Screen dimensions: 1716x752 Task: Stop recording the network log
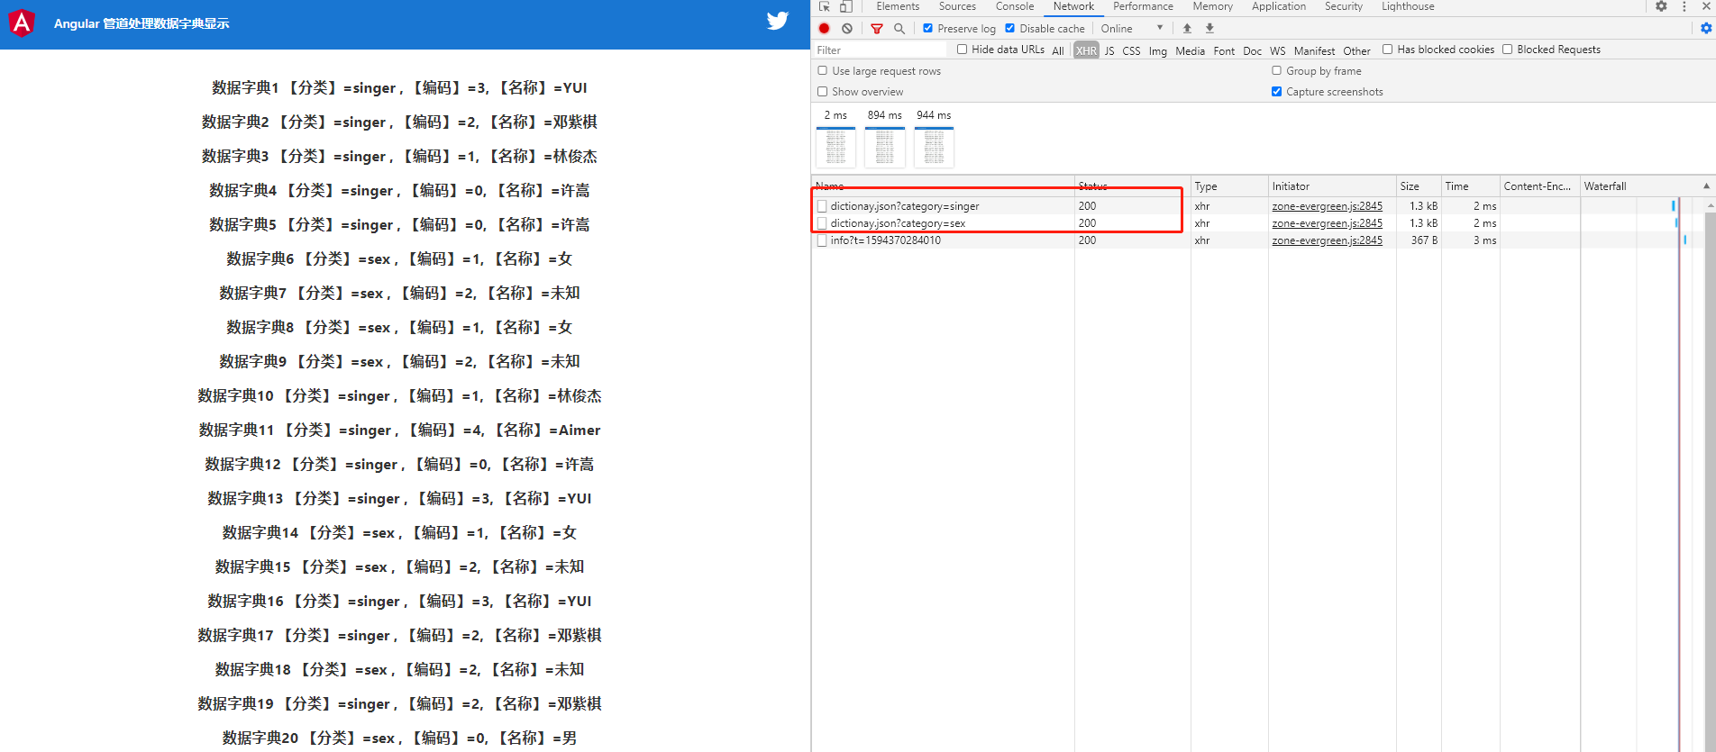click(x=824, y=29)
